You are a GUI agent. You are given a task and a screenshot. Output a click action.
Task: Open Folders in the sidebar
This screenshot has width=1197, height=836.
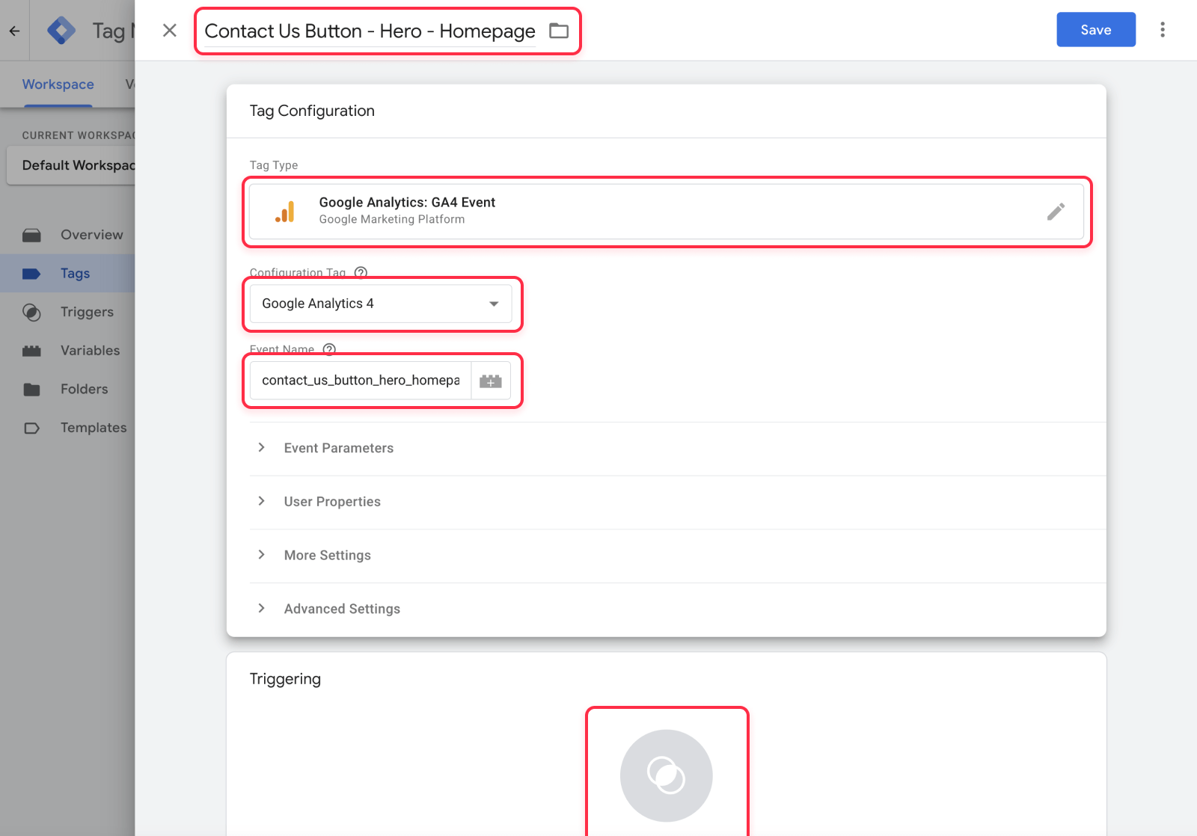point(67,389)
